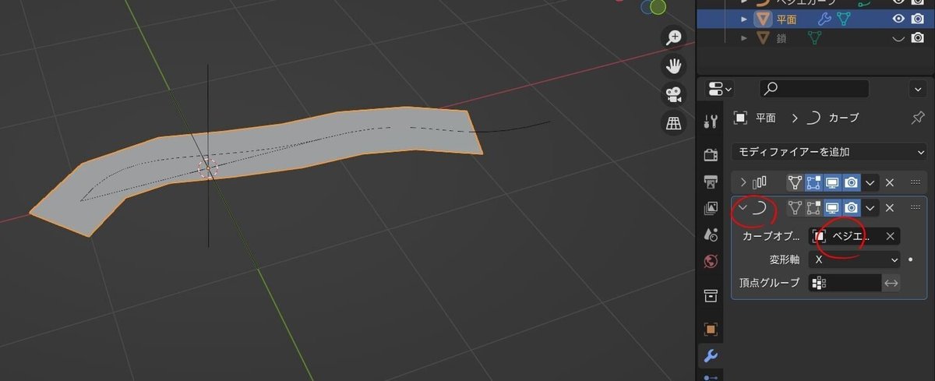Open the View Layer properties tab
Screen dimensions: 935x381
point(711,207)
